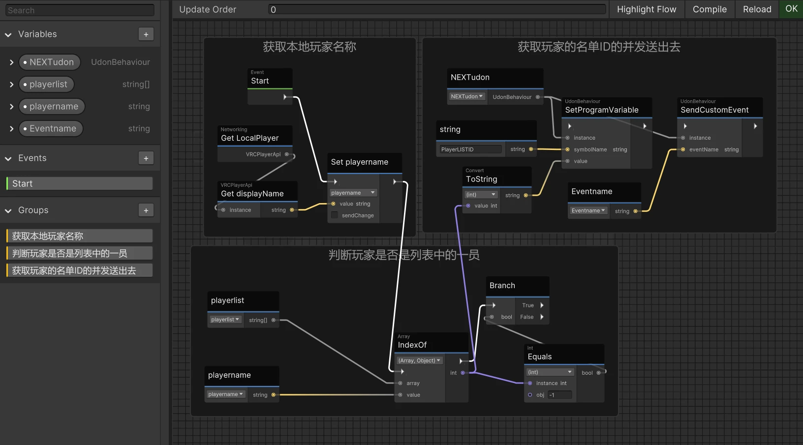
Task: Open playername dropdown in Set playername node
Action: (353, 193)
